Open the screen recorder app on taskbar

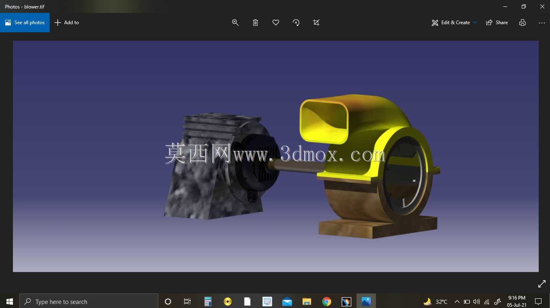(267, 301)
